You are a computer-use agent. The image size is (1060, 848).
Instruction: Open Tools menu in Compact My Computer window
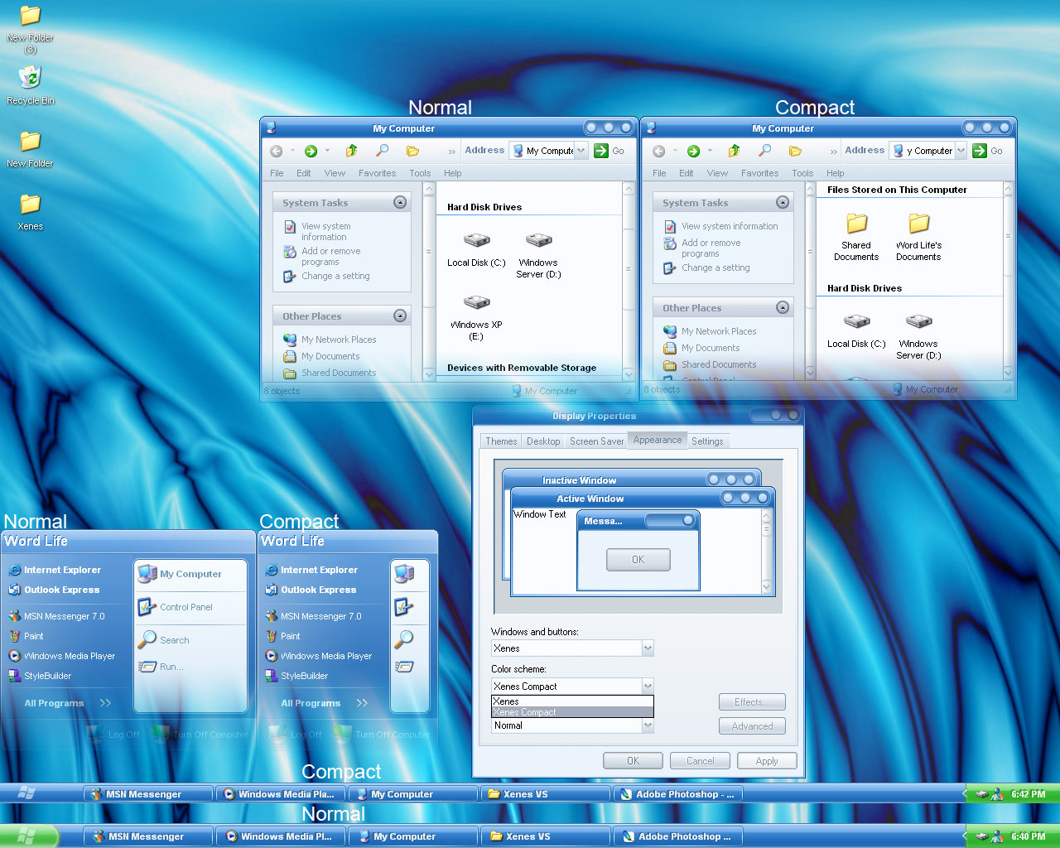click(x=802, y=173)
